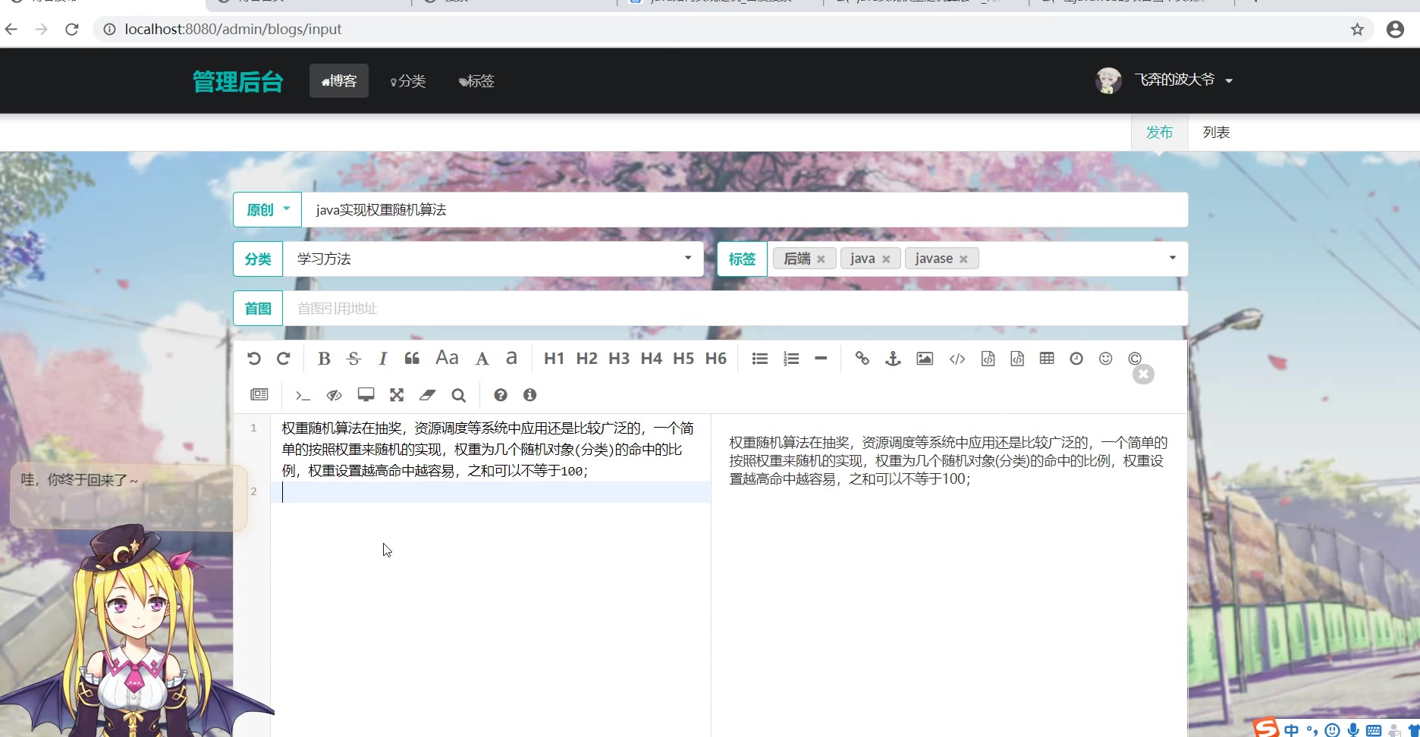This screenshot has width=1420, height=737.
Task: Insert H6 heading
Action: (716, 359)
